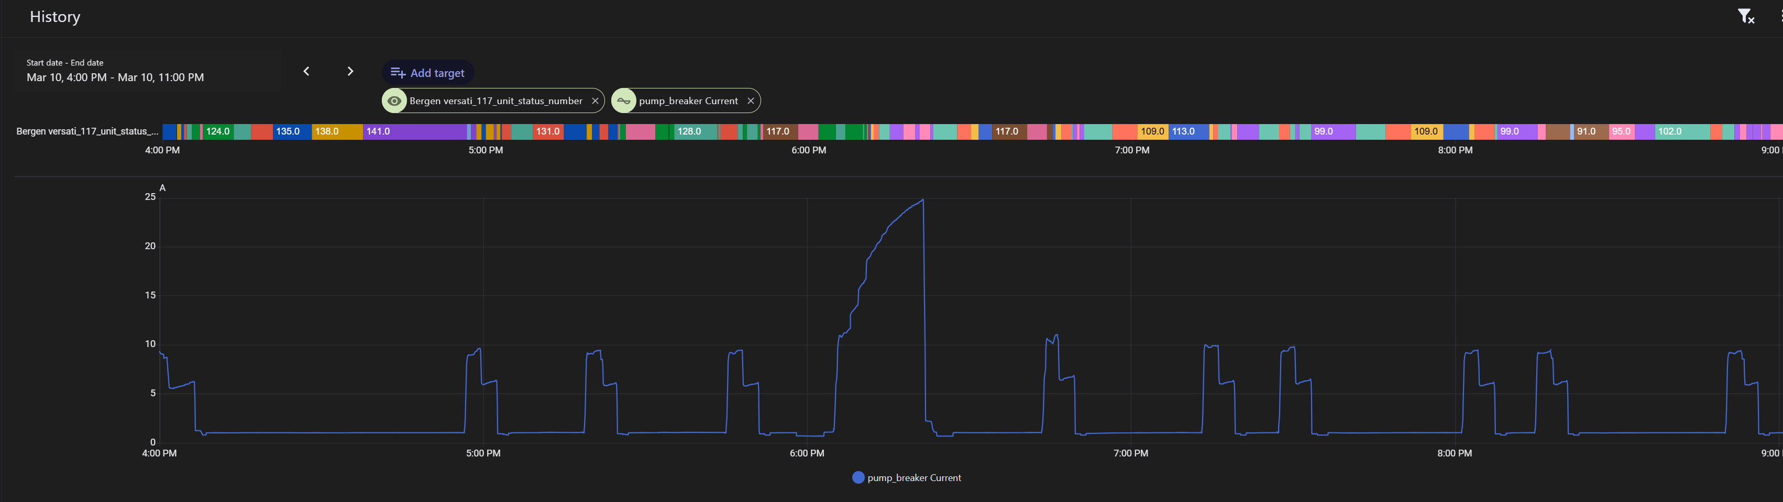Image resolution: width=1783 pixels, height=502 pixels.
Task: Remove the Bergen versati_117_unit_status_number target
Action: click(x=595, y=101)
